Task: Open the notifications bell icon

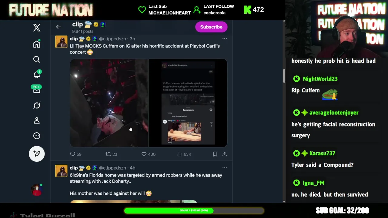Action: click(x=37, y=74)
